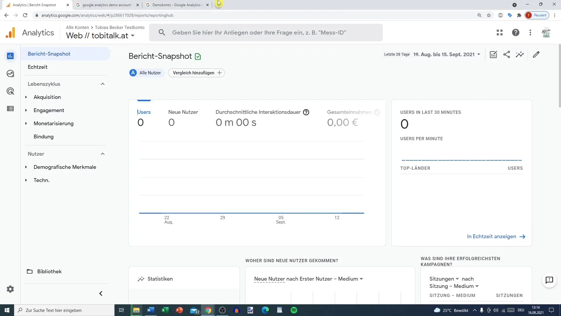Click the search/question input field icon

tap(162, 32)
